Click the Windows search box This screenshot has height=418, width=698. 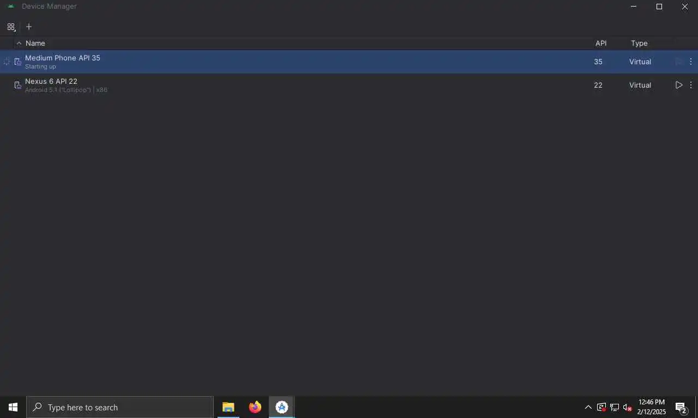(x=120, y=407)
